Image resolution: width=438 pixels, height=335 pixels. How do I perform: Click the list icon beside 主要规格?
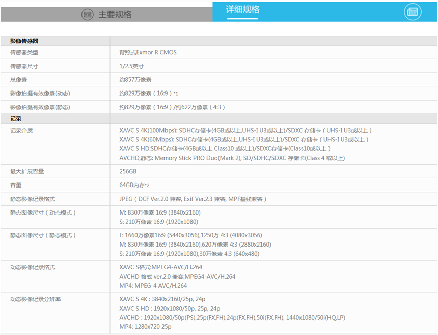tap(88, 15)
